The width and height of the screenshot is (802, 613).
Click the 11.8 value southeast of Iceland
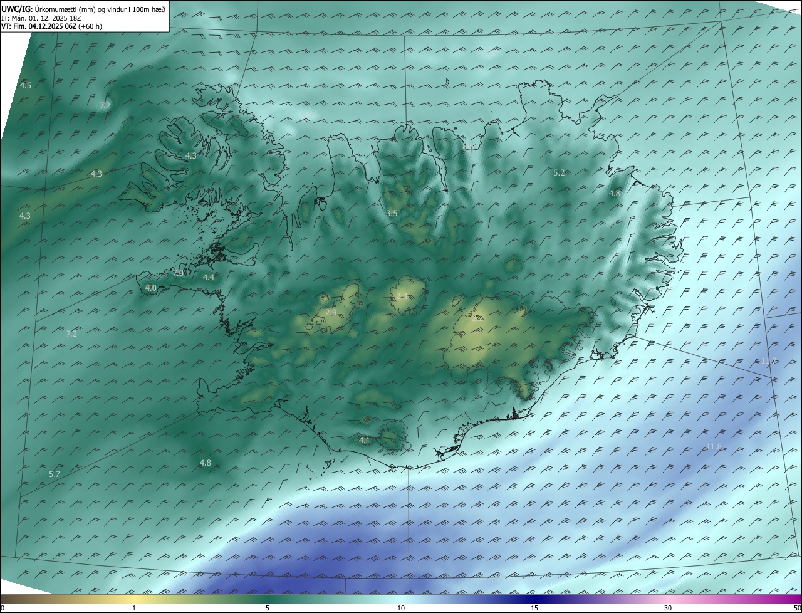714,447
